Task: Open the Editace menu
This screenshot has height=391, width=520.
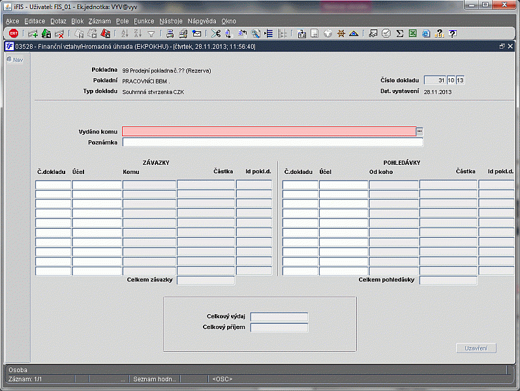Action: tap(35, 22)
